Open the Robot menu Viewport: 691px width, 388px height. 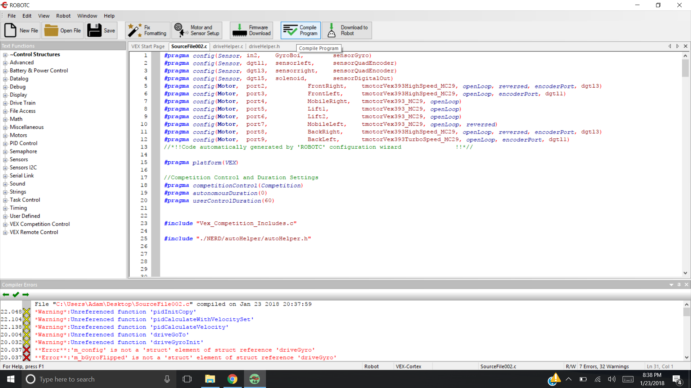click(63, 16)
